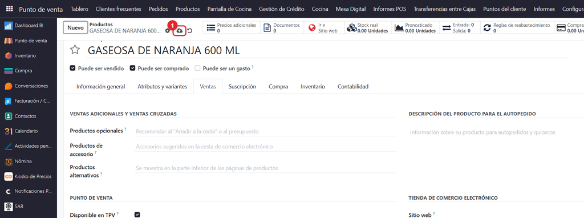Mark product as favorite with star

[75, 50]
